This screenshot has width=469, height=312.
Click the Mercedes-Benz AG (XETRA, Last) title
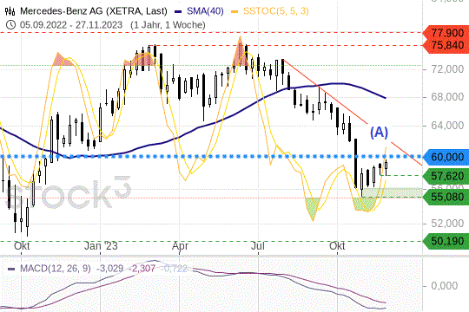pyautogui.click(x=94, y=11)
